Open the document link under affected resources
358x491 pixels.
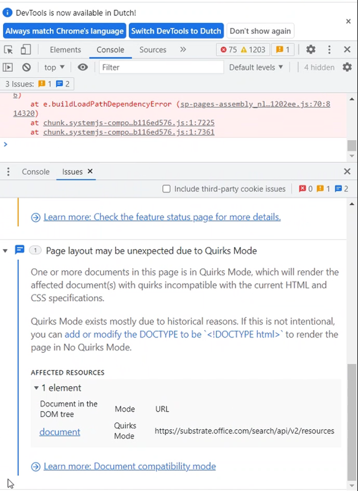59,432
